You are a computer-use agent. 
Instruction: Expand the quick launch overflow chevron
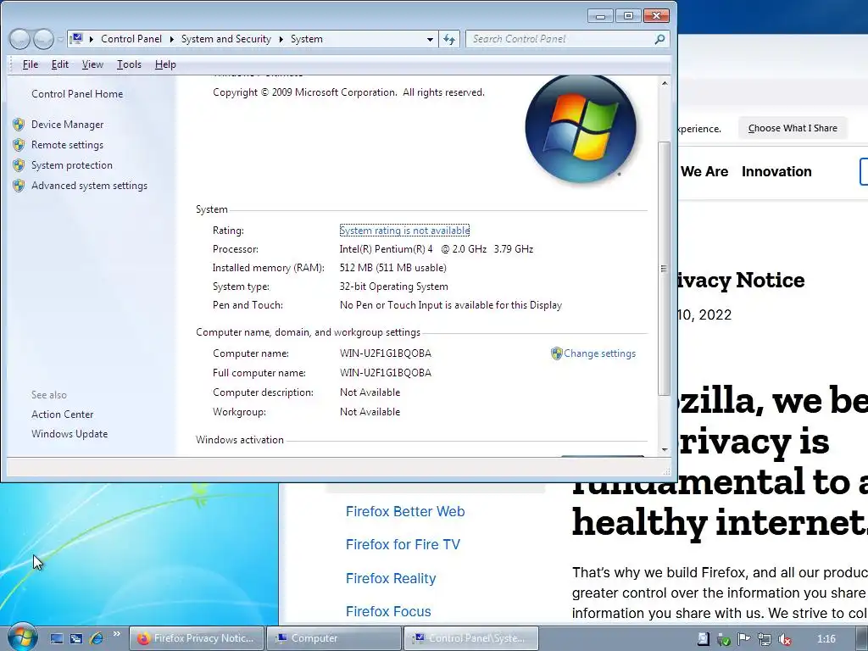coord(116,634)
